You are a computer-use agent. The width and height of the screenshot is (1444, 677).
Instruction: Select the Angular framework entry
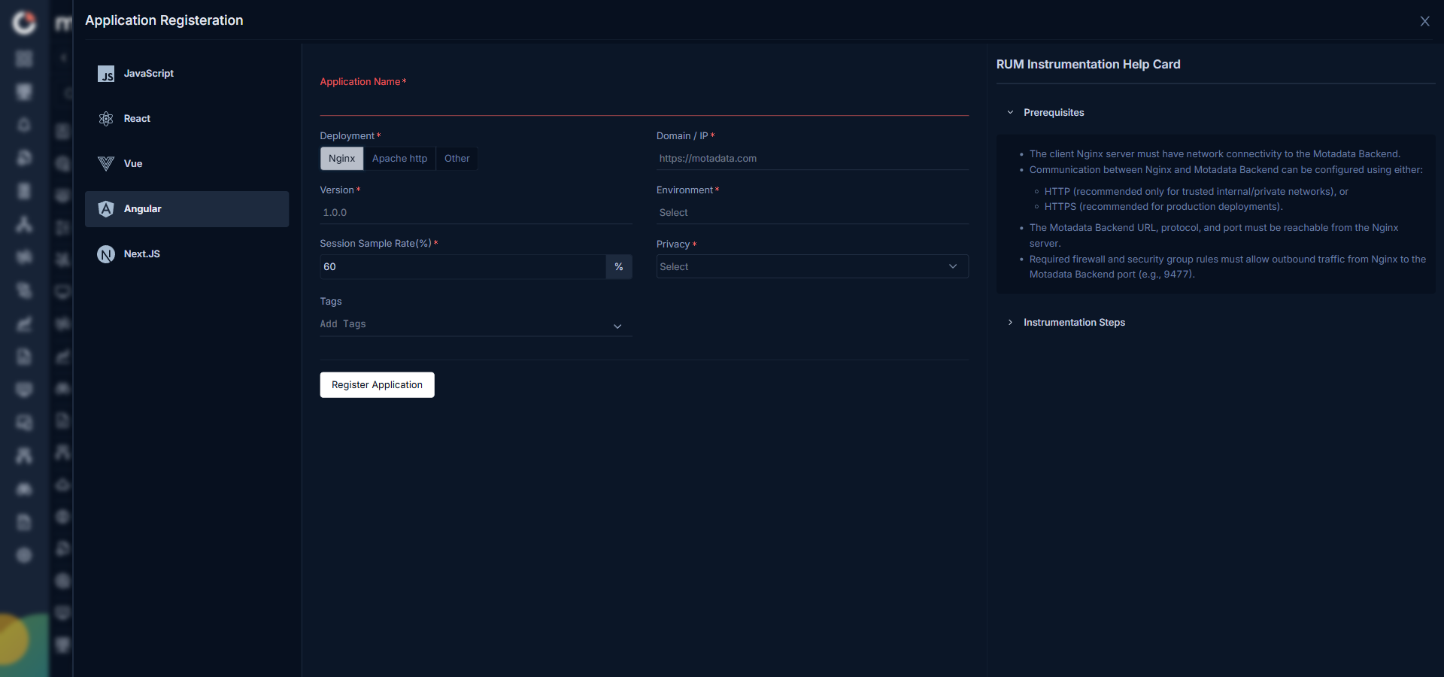click(x=187, y=209)
